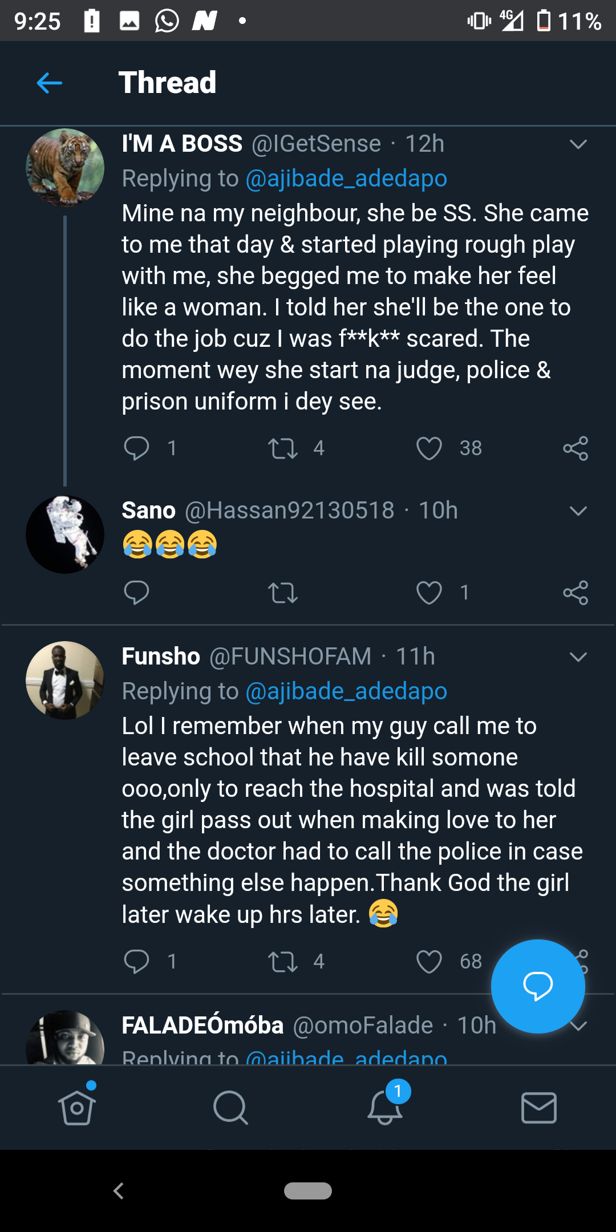Reply to Sano's tweet
Image resolution: width=616 pixels, height=1232 pixels.
click(x=136, y=593)
